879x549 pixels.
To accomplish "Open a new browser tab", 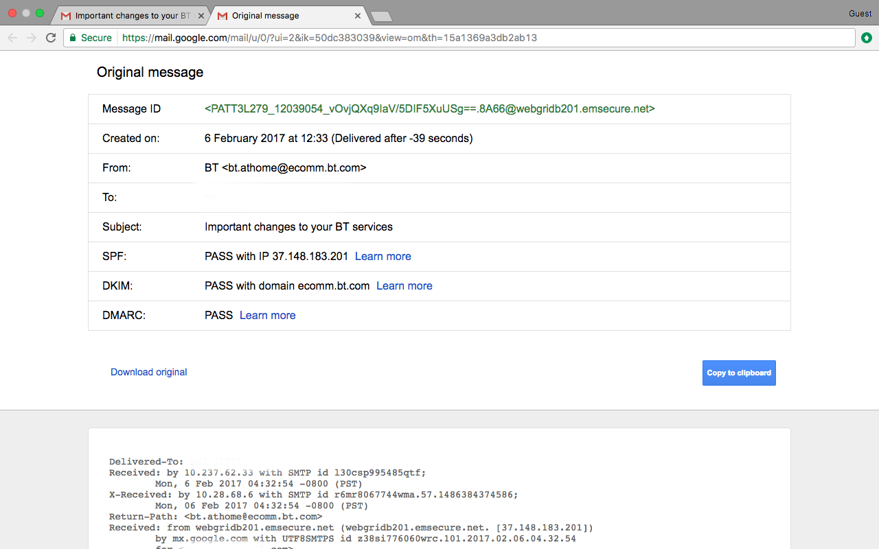I will point(380,16).
